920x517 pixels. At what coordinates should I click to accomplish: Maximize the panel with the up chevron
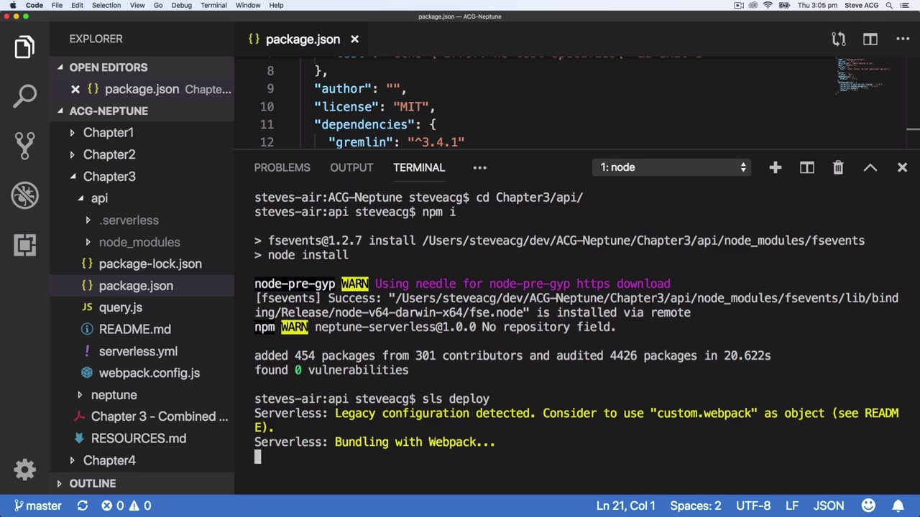point(870,167)
